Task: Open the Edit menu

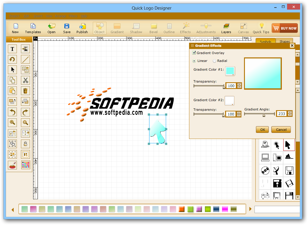Action: click(26, 16)
